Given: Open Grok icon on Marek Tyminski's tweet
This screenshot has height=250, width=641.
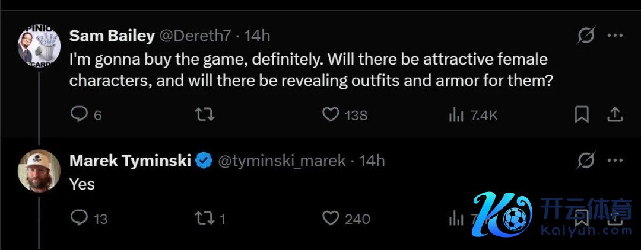Looking at the screenshot, I should pyautogui.click(x=586, y=161).
